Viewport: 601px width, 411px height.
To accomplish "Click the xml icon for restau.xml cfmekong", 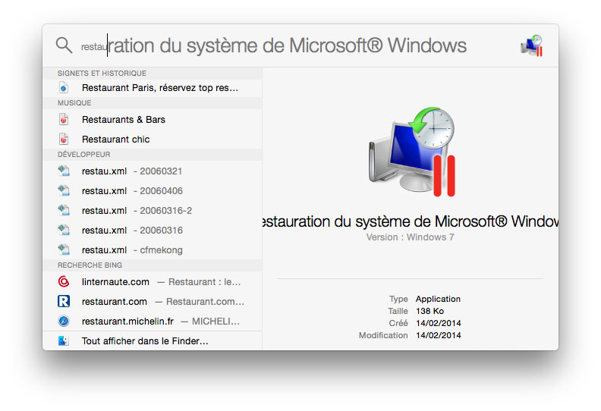I will click(x=64, y=249).
